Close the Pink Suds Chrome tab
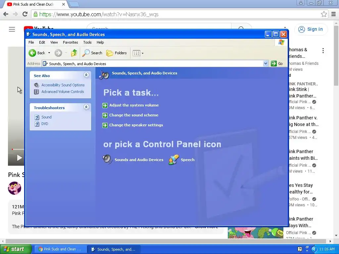Image resolution: width=339 pixels, height=254 pixels. click(64, 4)
